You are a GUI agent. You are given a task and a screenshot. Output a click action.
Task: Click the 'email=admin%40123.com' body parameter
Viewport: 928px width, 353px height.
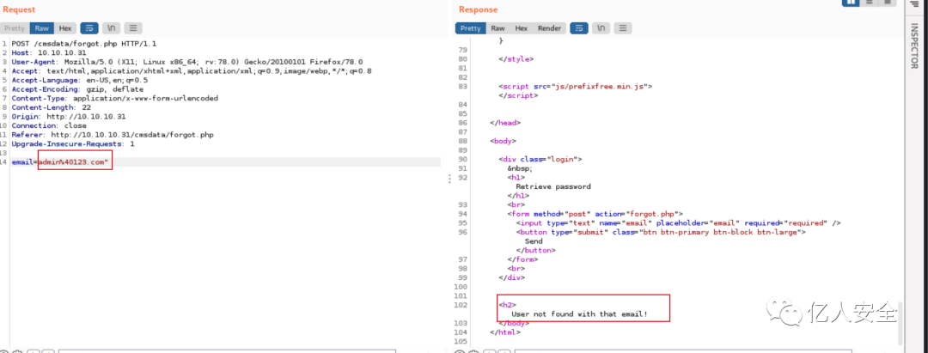click(x=62, y=162)
